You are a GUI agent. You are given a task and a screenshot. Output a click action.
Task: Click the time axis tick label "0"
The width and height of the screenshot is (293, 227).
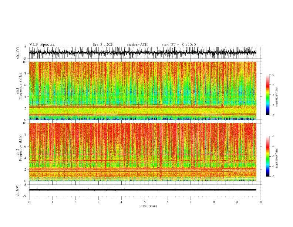(29, 202)
